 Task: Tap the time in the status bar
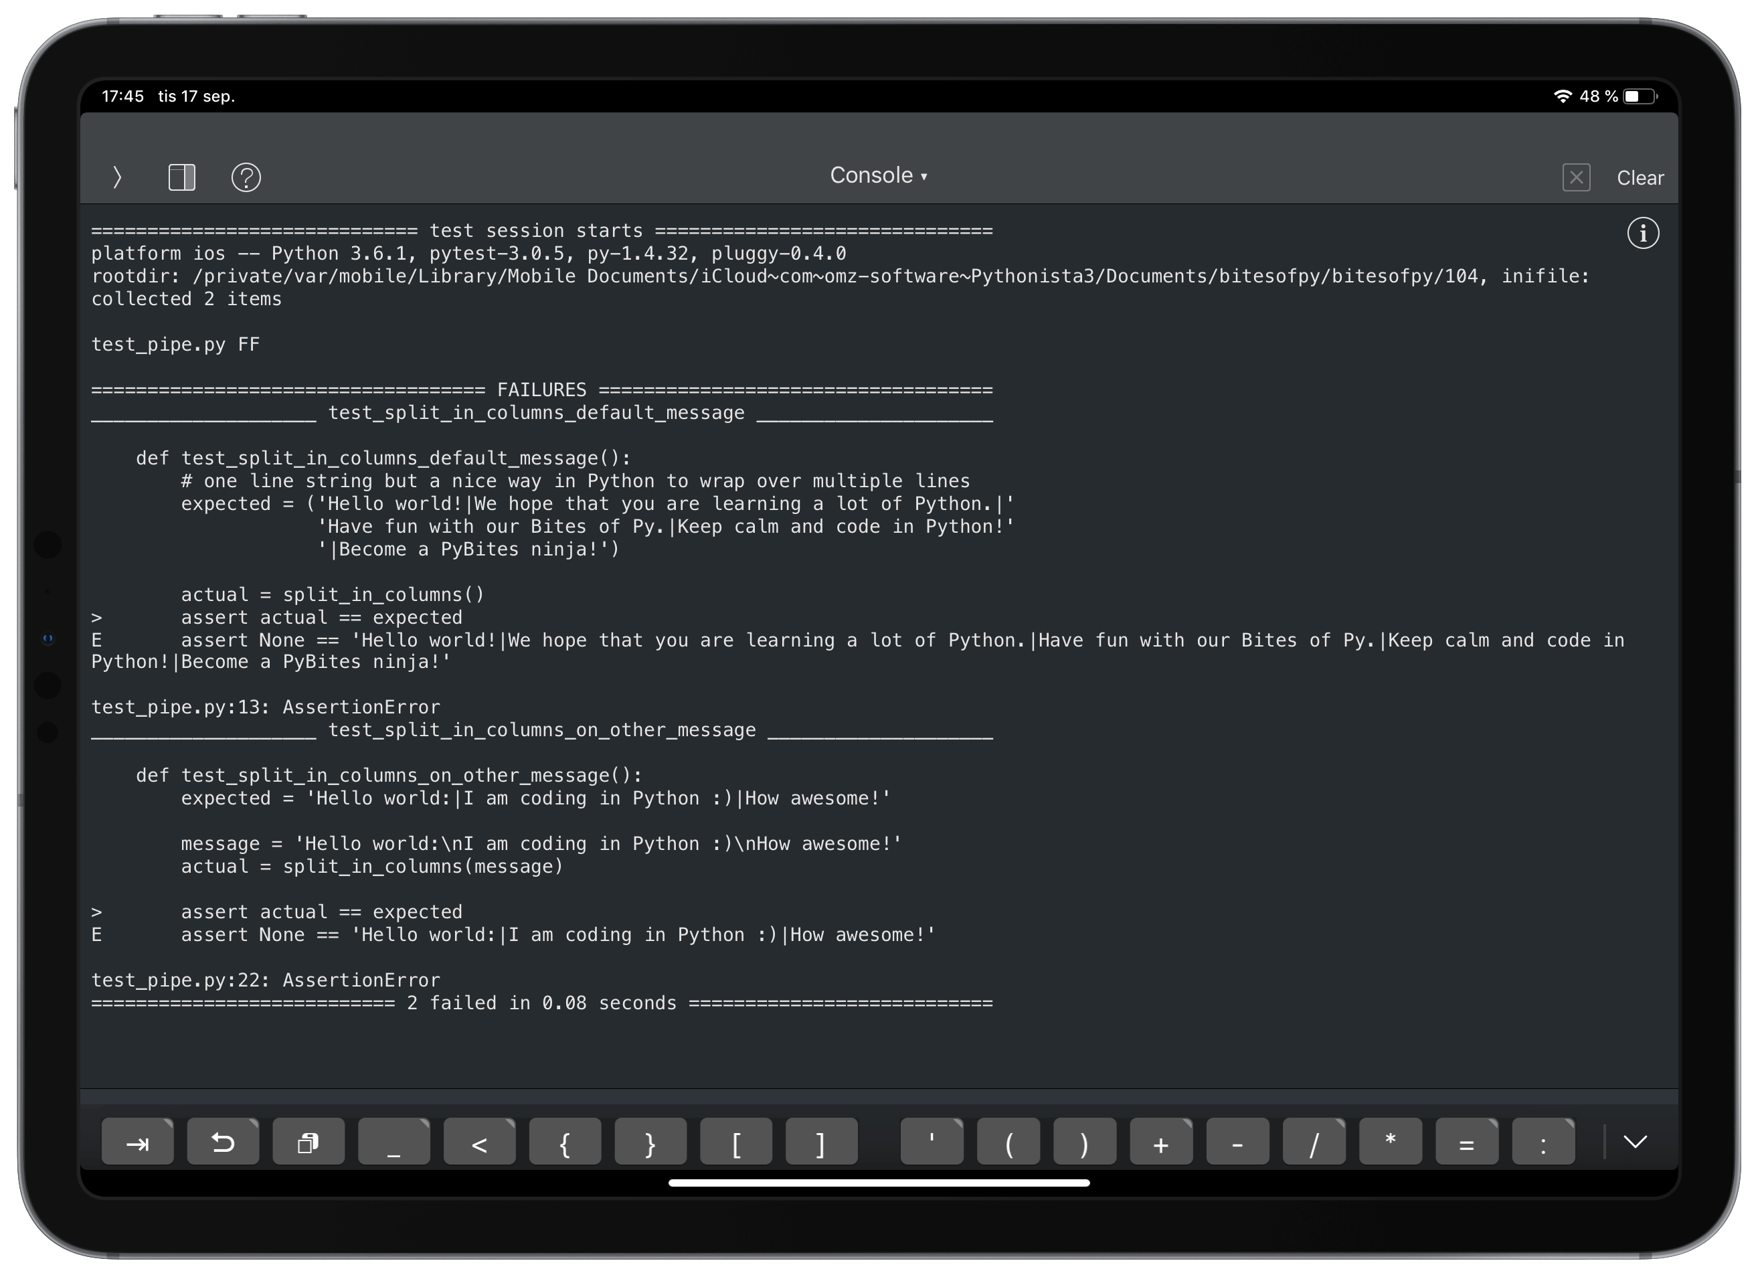tap(122, 96)
